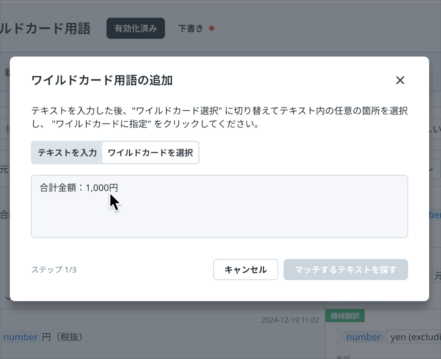Close the ワイルドカード用語の追加 dialog via X
This screenshot has height=359, width=441.
tap(400, 80)
